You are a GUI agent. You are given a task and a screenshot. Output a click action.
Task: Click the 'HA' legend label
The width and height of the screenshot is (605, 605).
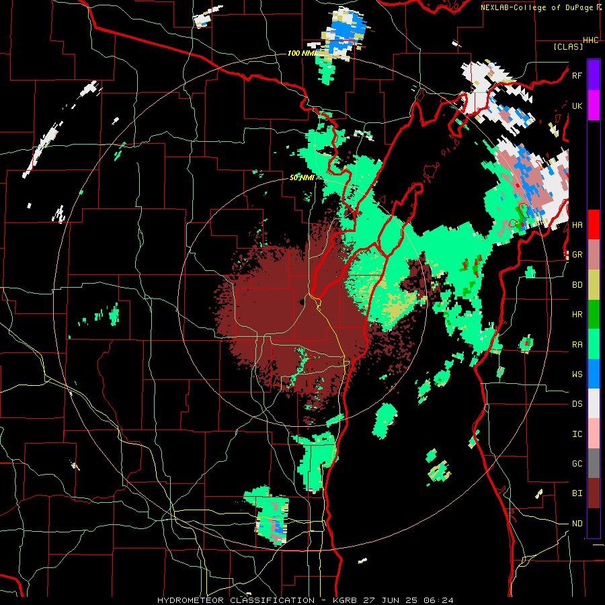(577, 225)
